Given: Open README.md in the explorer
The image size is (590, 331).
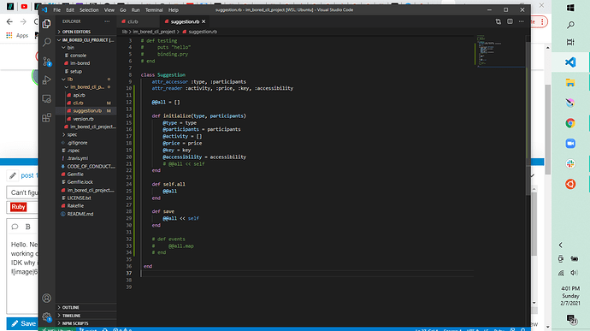Looking at the screenshot, I should pos(86,214).
